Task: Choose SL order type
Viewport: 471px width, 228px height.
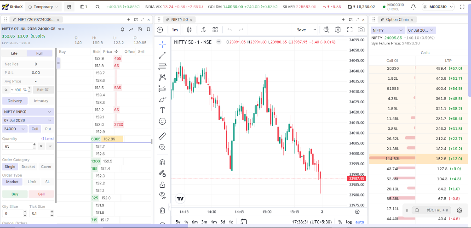Action: point(47,182)
